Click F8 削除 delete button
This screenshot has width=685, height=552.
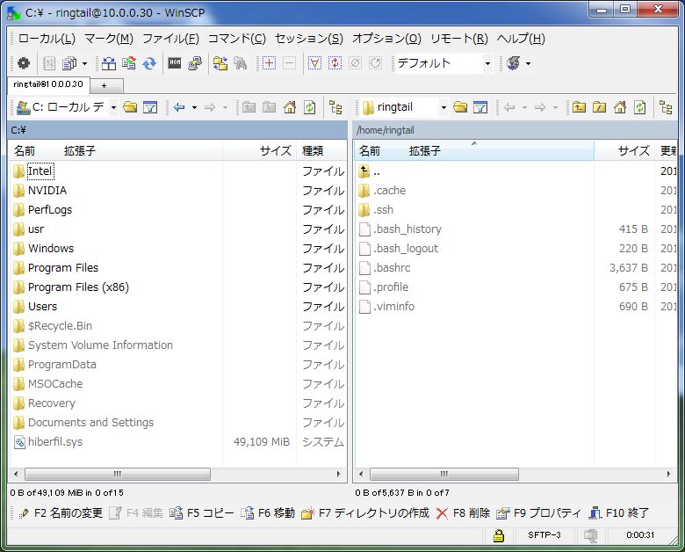(463, 513)
